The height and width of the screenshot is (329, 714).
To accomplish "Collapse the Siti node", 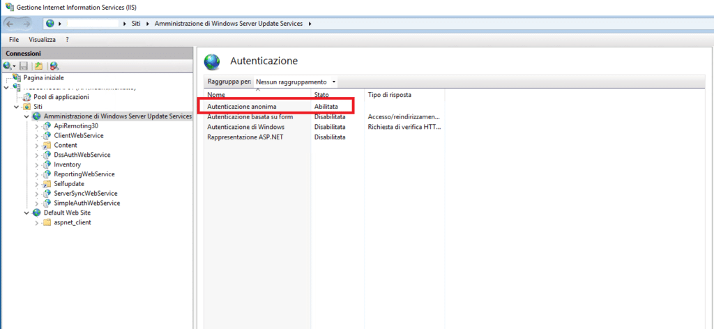I will pos(17,107).
